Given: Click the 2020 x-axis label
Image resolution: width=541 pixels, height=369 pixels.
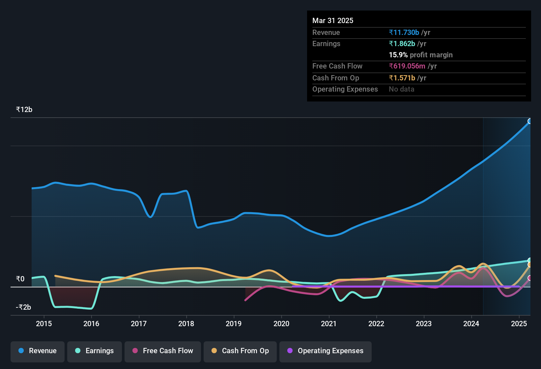Looking at the screenshot, I should pyautogui.click(x=281, y=324).
